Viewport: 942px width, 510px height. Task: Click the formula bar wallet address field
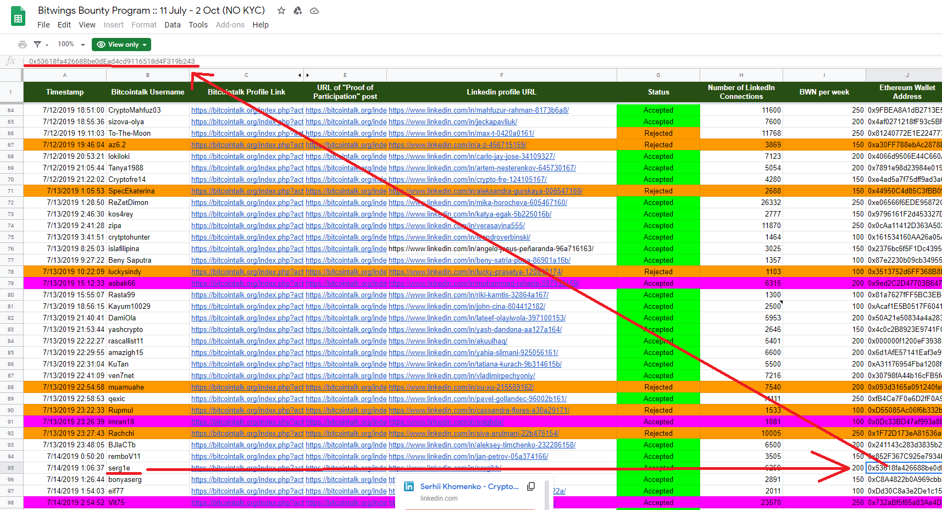pos(112,61)
